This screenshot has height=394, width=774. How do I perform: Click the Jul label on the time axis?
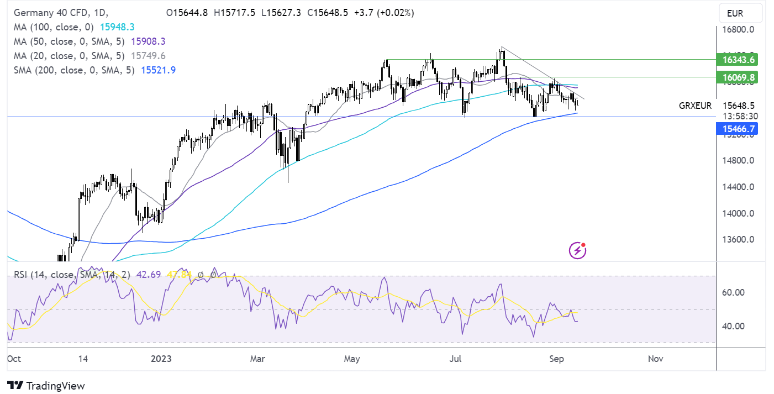coord(456,359)
